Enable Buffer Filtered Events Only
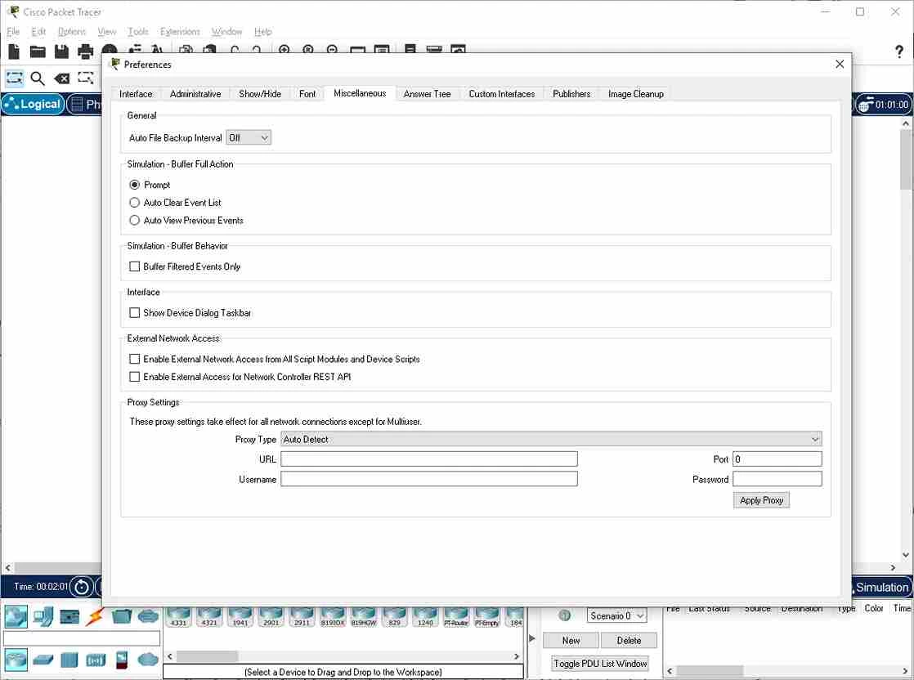914x680 pixels. pyautogui.click(x=135, y=266)
